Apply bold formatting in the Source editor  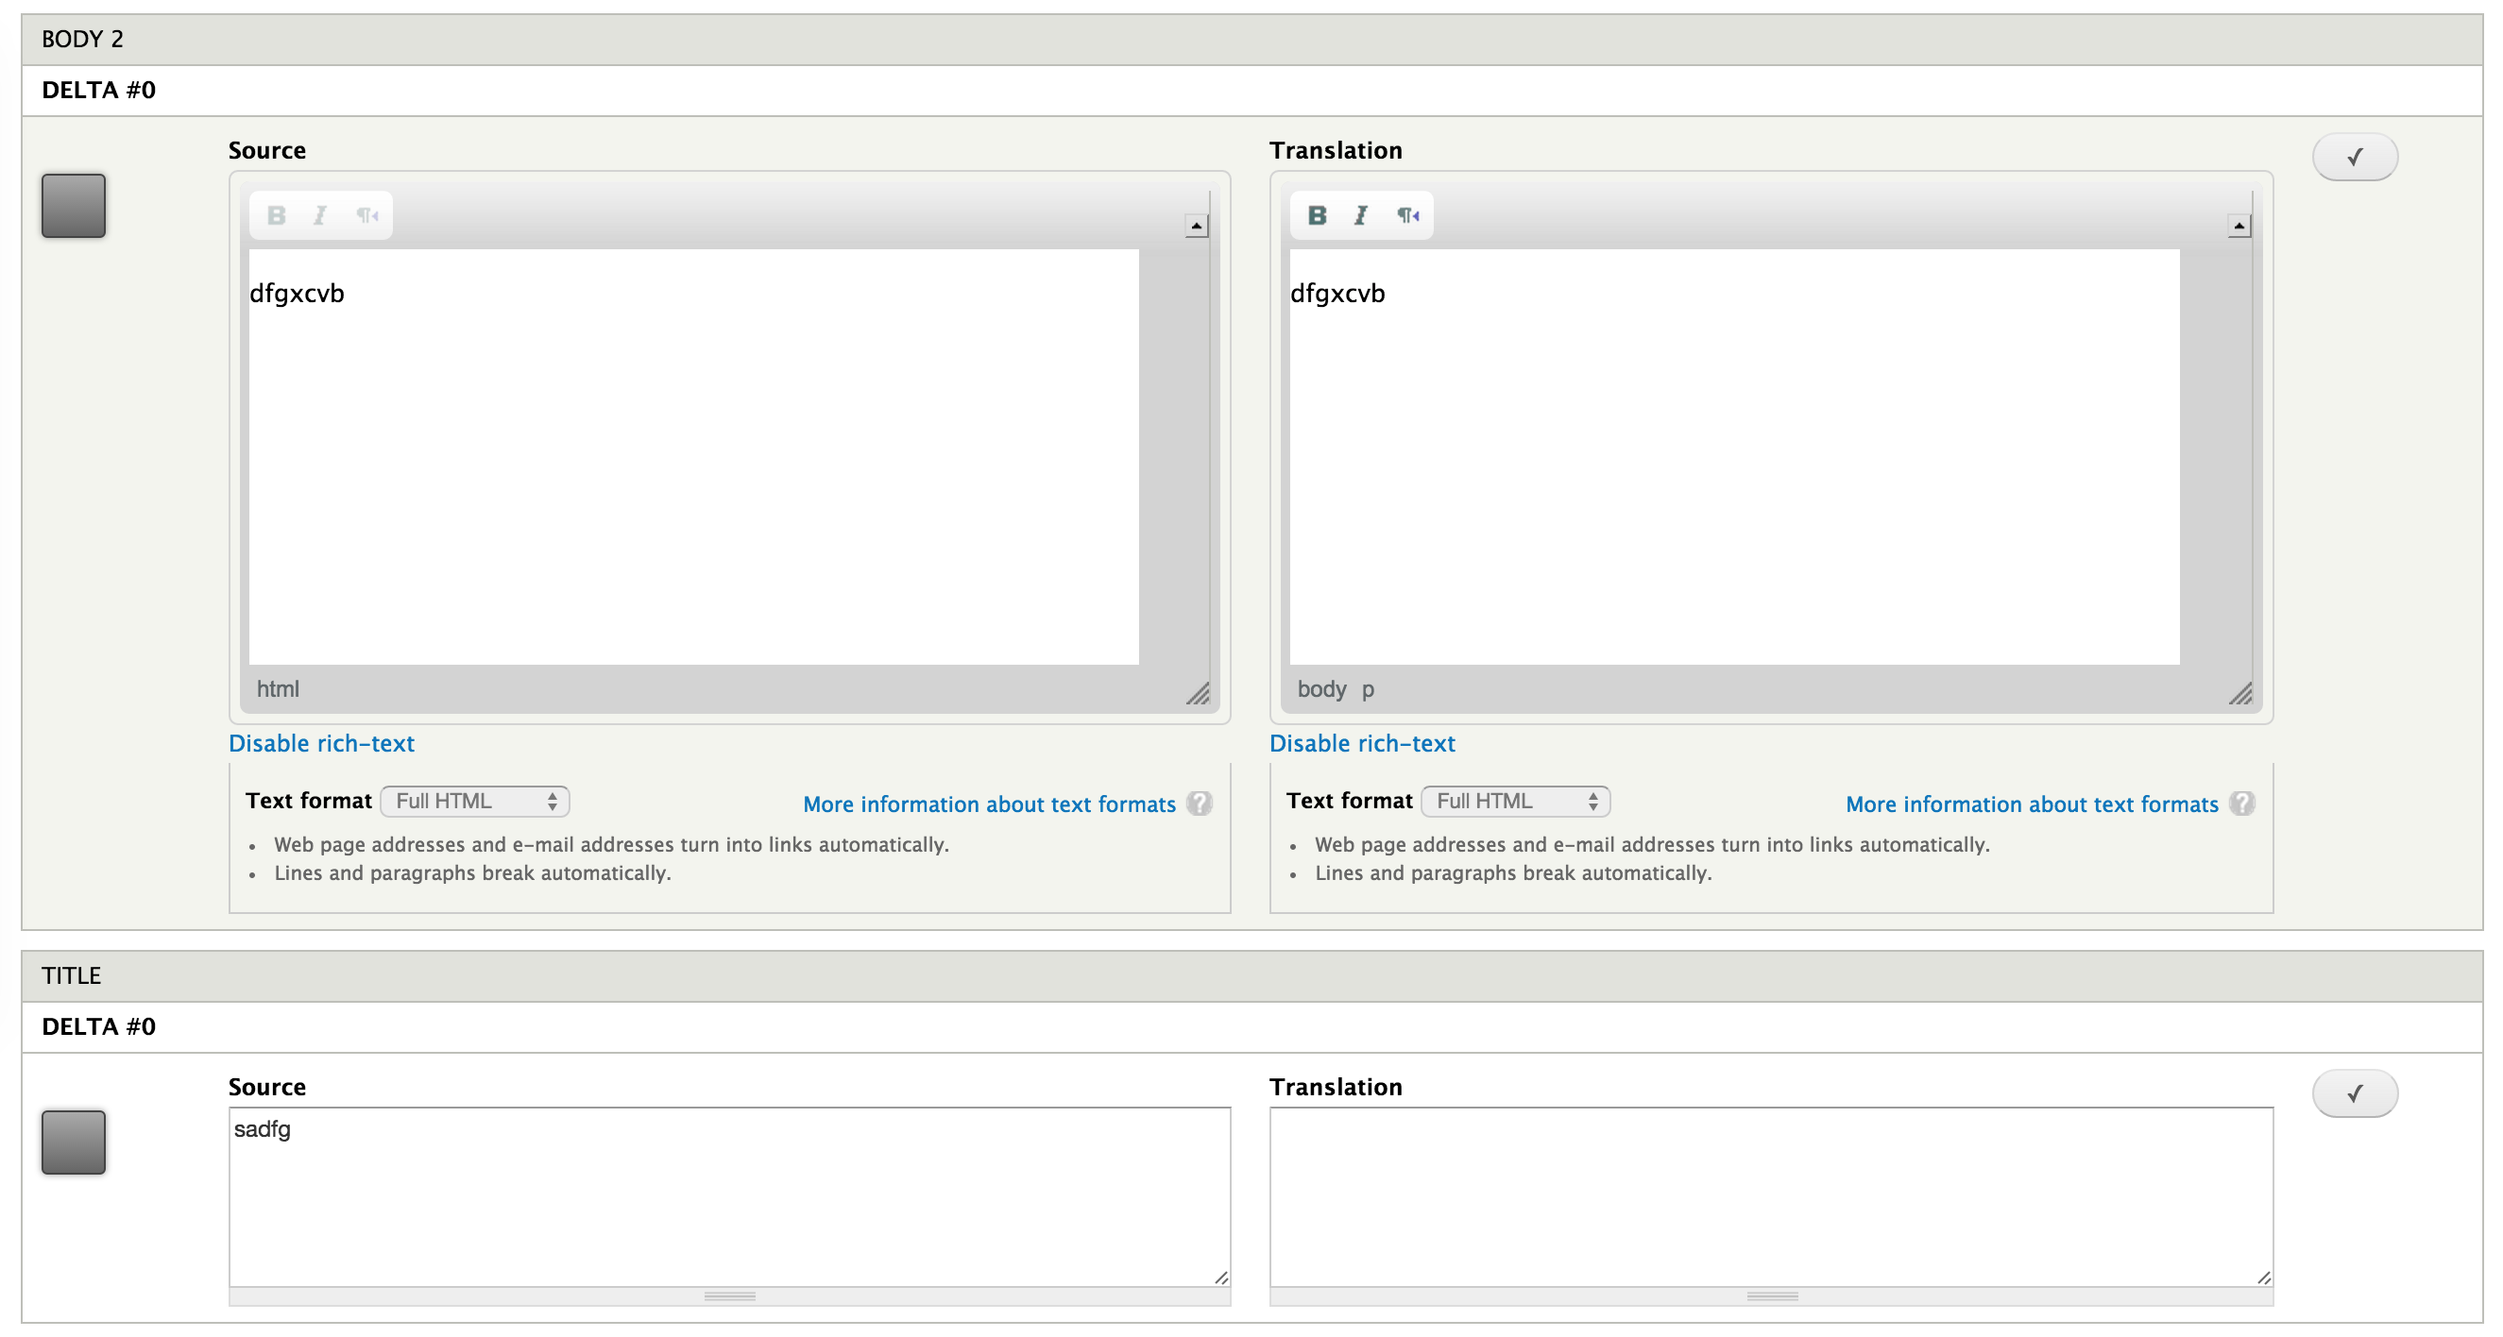point(276,214)
